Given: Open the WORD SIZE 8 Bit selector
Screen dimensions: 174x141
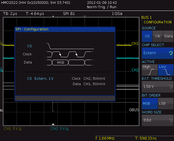Looking at the screenshot, I should [x=157, y=120].
